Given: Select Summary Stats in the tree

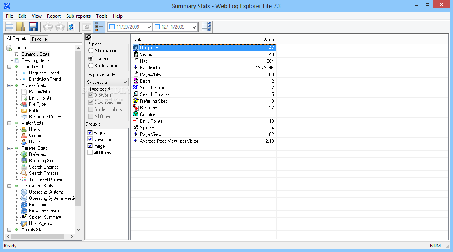Looking at the screenshot, I should pyautogui.click(x=35, y=54).
